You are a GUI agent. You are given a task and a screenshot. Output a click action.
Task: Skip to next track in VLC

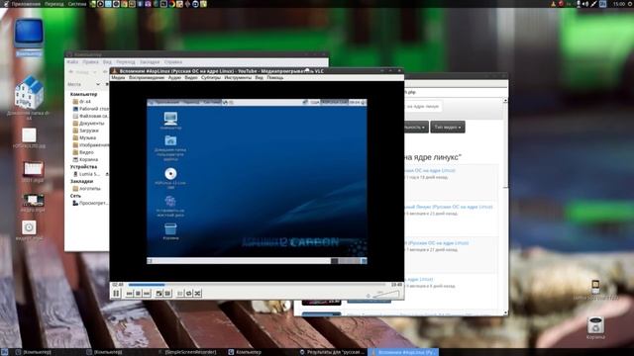[147, 294]
